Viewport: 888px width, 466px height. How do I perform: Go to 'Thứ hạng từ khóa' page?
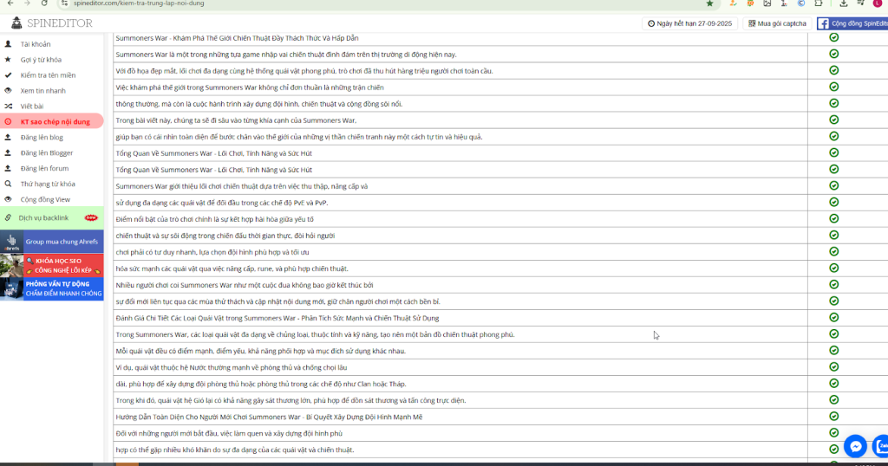pyautogui.click(x=48, y=184)
